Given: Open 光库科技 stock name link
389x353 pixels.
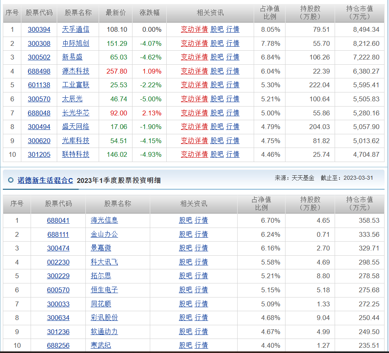Looking at the screenshot, I should (x=76, y=141).
